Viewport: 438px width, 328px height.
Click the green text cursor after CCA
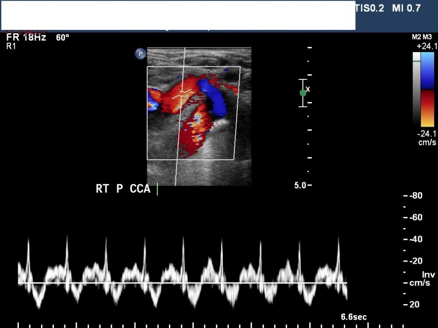[x=157, y=189]
